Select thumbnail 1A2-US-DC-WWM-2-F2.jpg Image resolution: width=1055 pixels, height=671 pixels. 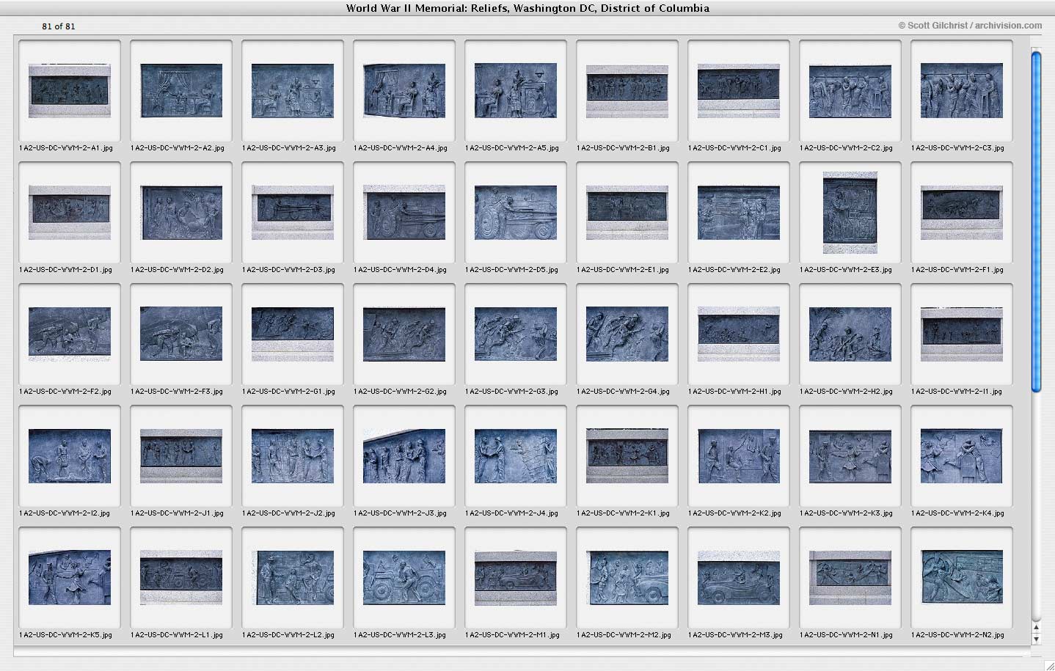coord(70,334)
